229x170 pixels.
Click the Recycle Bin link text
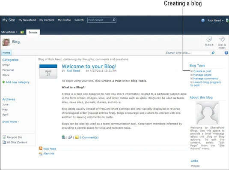pyautogui.click(x=15, y=137)
